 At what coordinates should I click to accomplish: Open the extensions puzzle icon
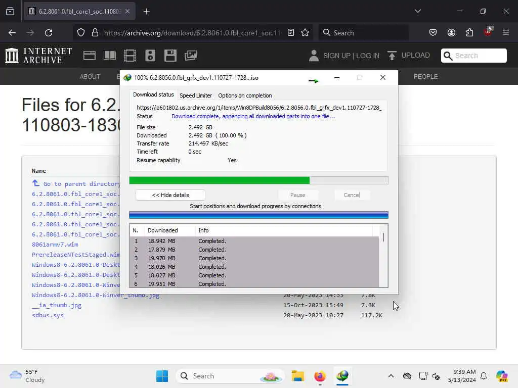(x=469, y=33)
